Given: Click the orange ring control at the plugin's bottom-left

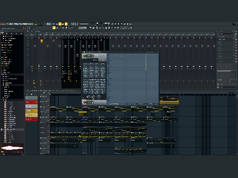Looking at the screenshot, I should tap(84, 102).
